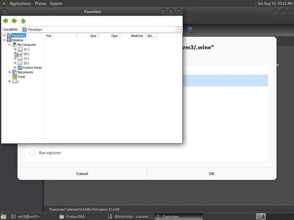Select Favorites in the folder tree
The width and height of the screenshot is (294, 220).
(x=18, y=36)
